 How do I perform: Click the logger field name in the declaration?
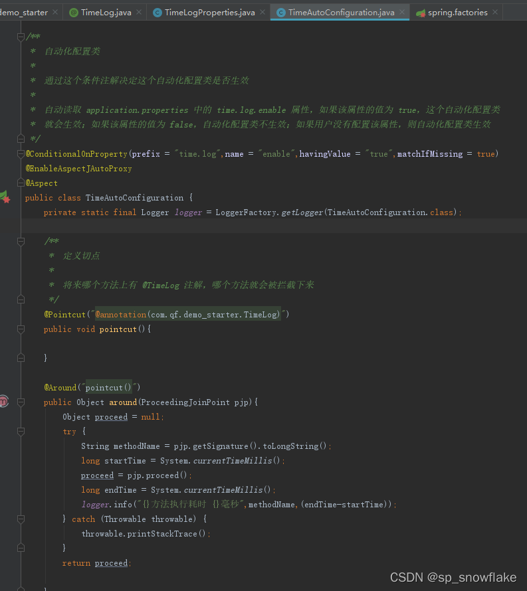[188, 212]
